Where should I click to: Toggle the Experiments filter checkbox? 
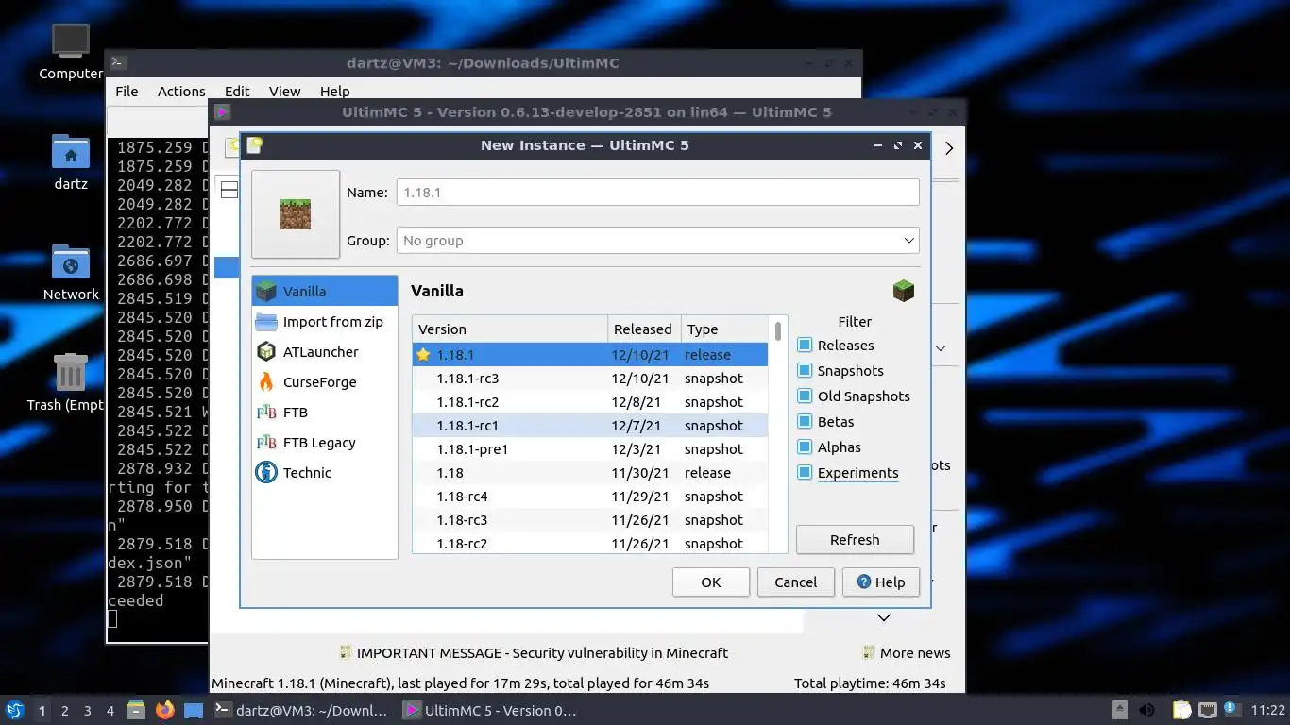click(805, 473)
